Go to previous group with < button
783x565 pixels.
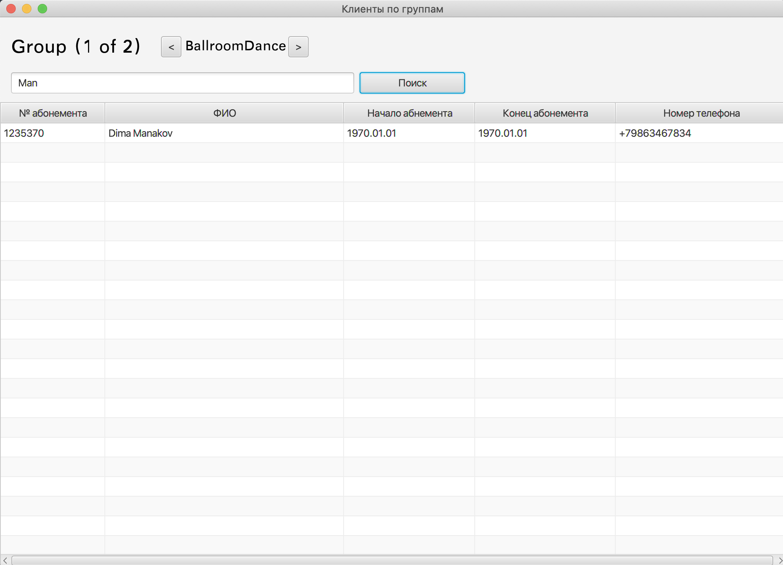tap(171, 47)
